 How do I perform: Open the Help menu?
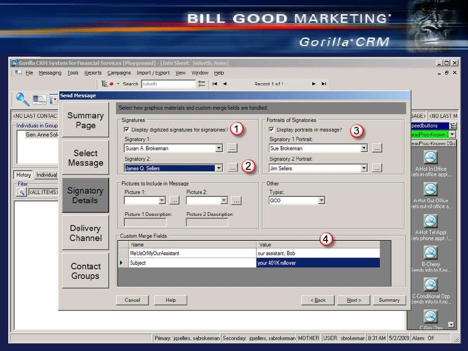coord(219,73)
